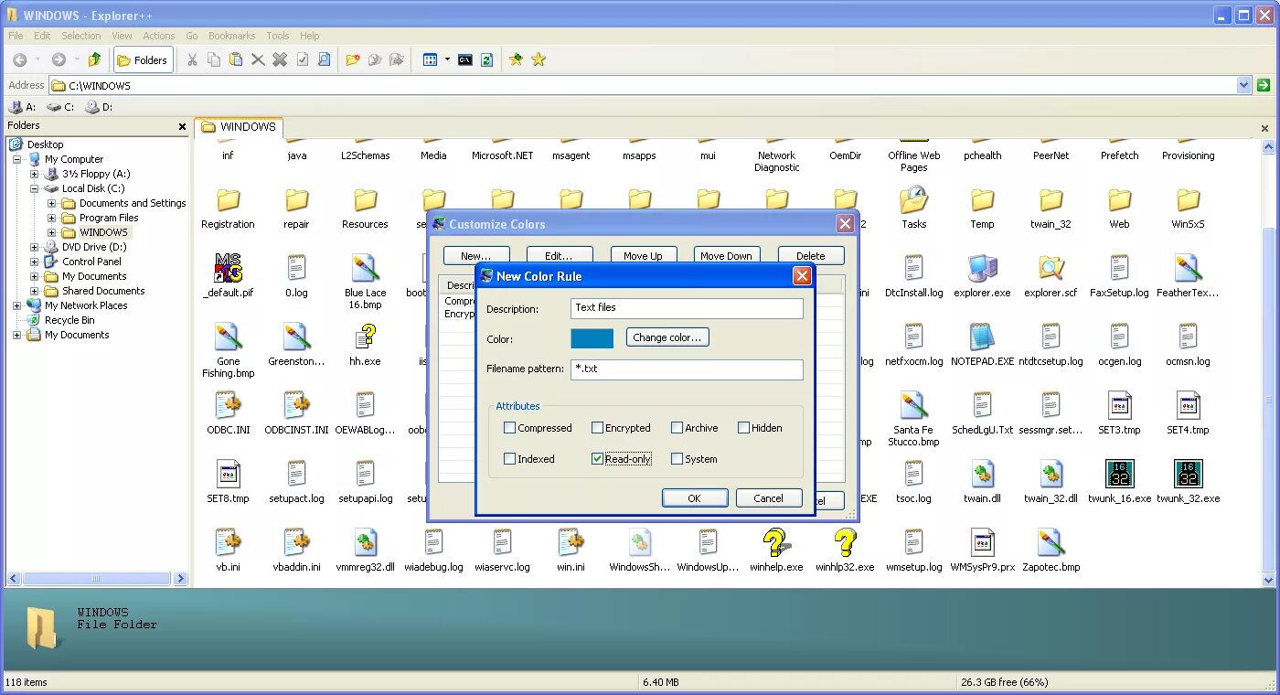
Task: Select the Cut tool on the toolbar
Action: pos(193,59)
